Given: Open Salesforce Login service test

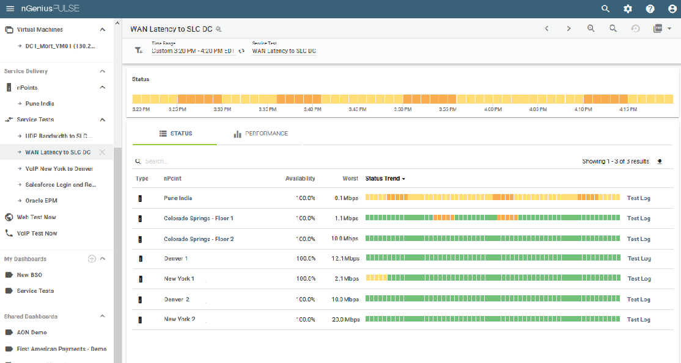Looking at the screenshot, I should (x=61, y=185).
